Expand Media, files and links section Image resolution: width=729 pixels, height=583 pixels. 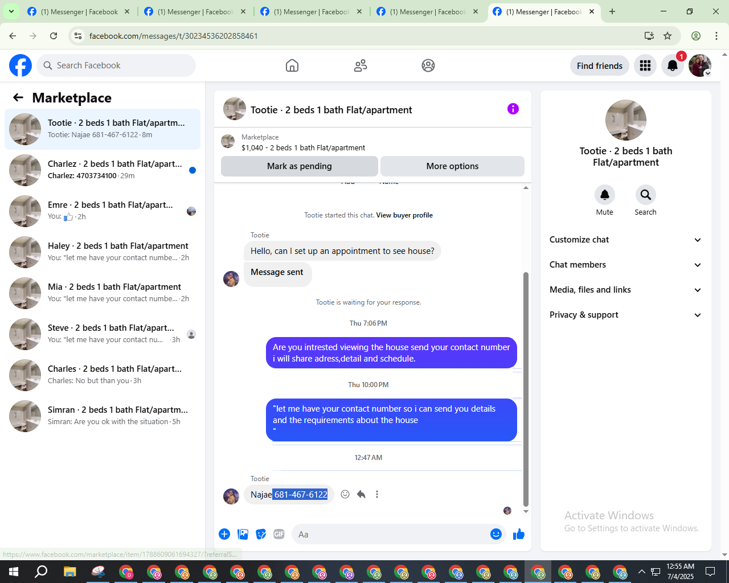coord(625,290)
